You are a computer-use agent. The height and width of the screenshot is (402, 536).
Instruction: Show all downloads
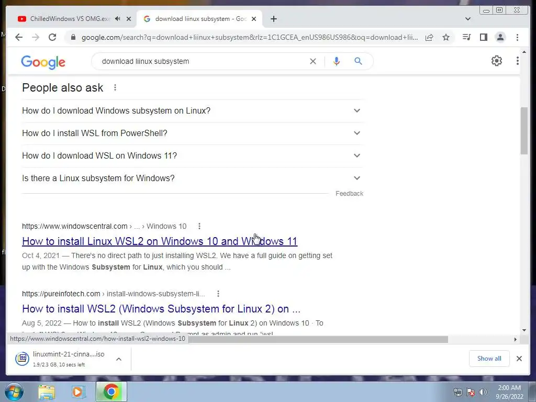(489, 358)
